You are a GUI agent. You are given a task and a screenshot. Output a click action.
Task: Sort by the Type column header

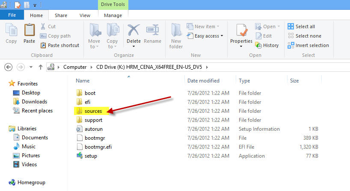pos(244,81)
